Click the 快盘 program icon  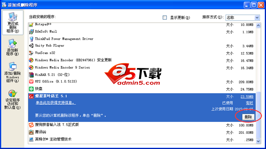point(31,89)
